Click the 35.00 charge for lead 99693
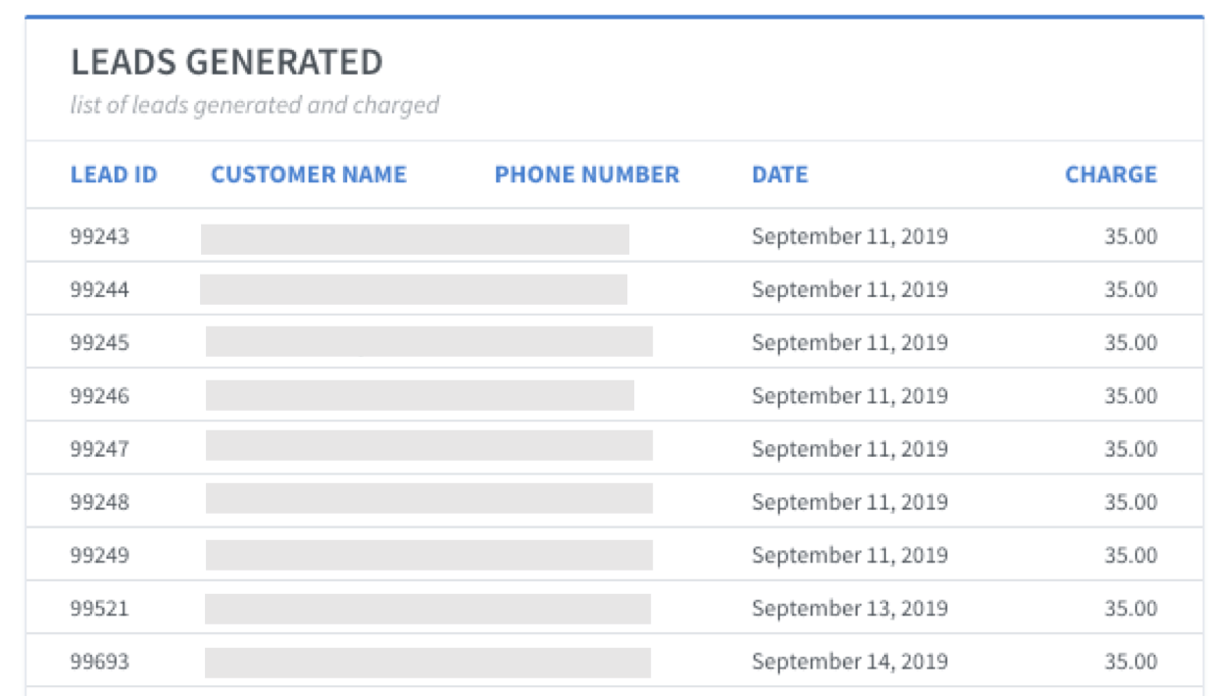The width and height of the screenshot is (1231, 696). coord(1131,661)
